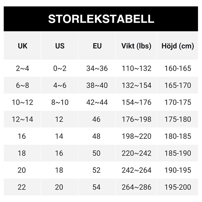This screenshot has width=202, height=202.
Task: Select height 165-170 cell
Action: point(178,85)
